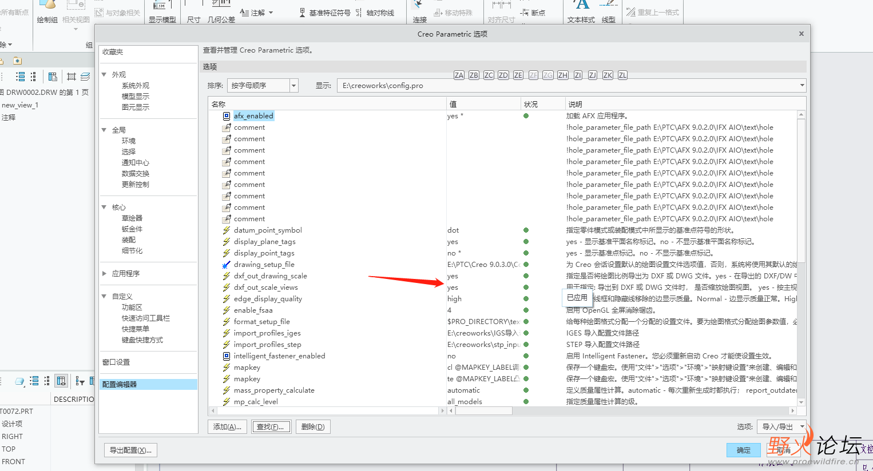
Task: Click the 导出配置(X)... button
Action: tap(130, 450)
